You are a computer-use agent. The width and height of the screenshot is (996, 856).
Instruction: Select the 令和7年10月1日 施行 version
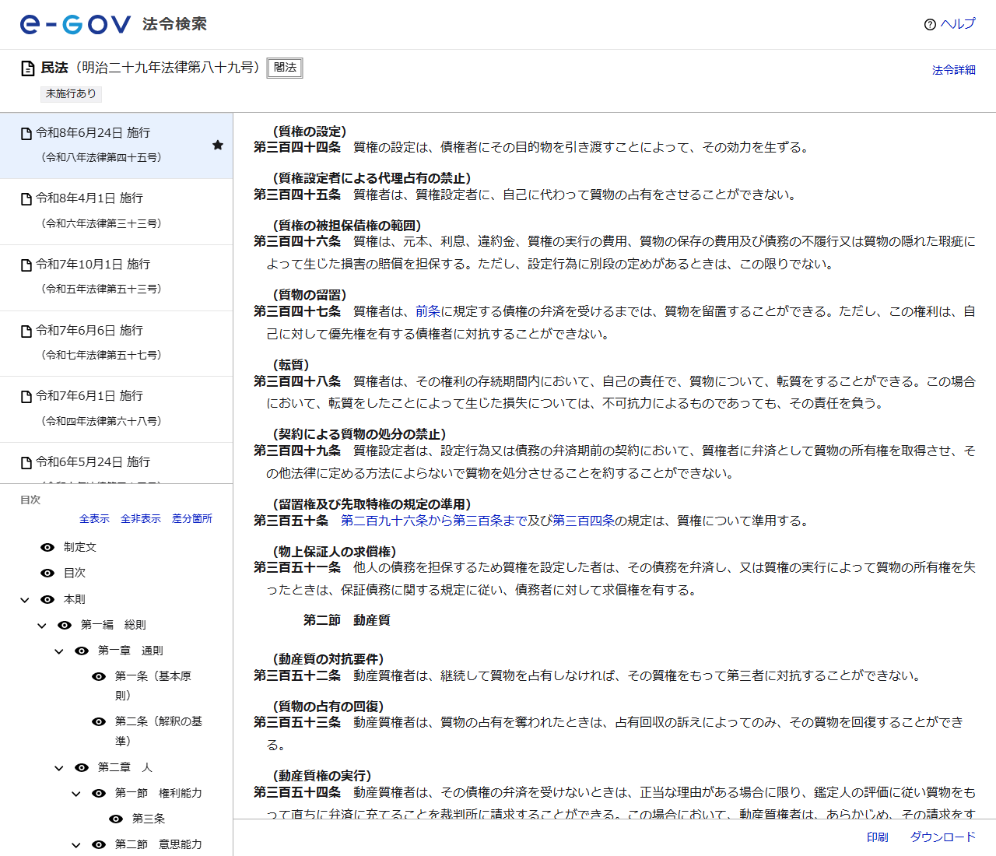click(117, 278)
